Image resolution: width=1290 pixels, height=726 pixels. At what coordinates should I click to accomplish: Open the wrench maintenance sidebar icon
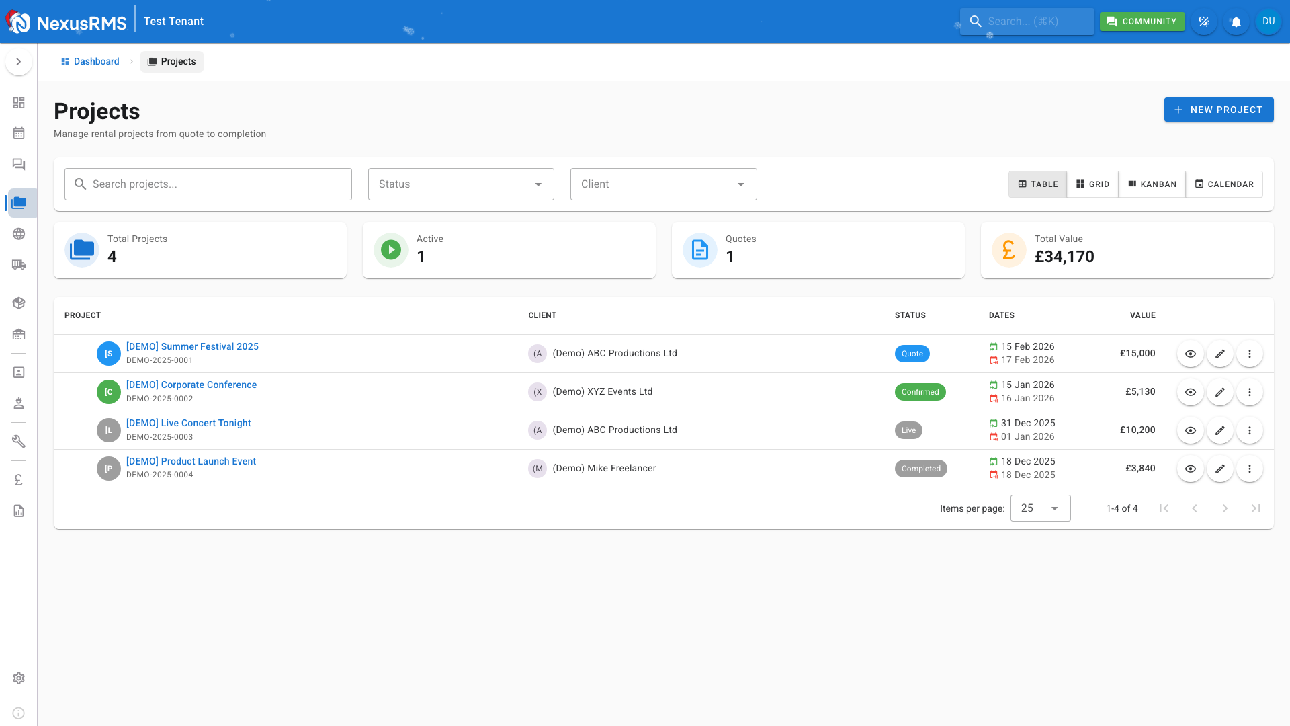[19, 442]
